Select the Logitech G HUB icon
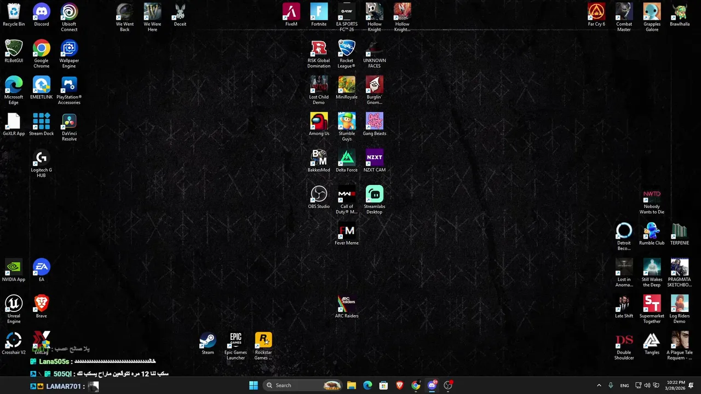This screenshot has width=701, height=394. 42,164
